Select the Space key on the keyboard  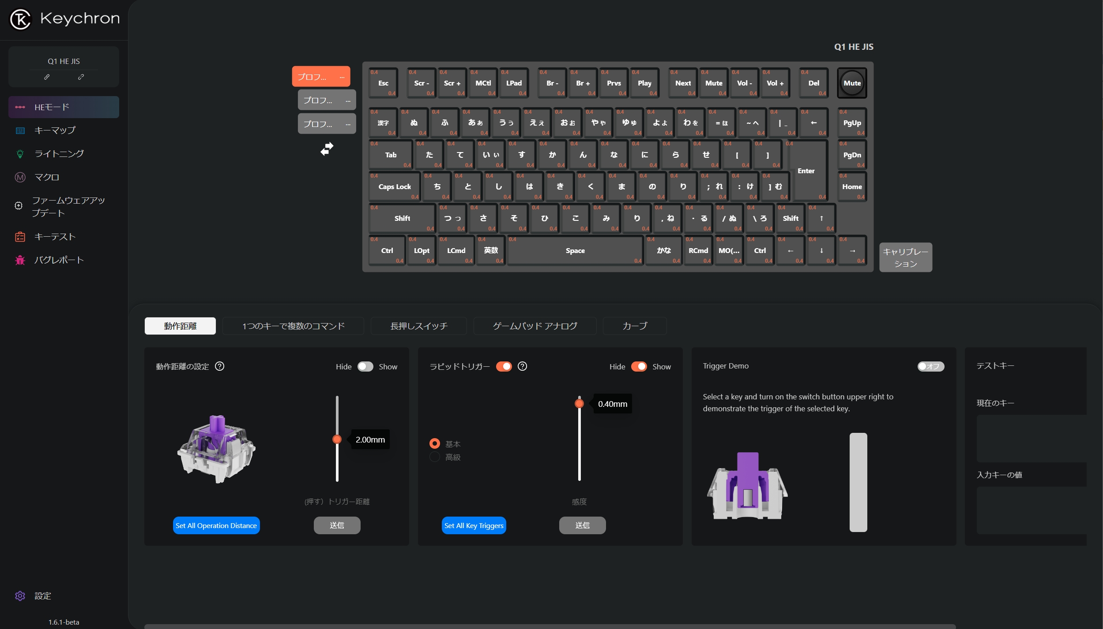[x=575, y=250]
